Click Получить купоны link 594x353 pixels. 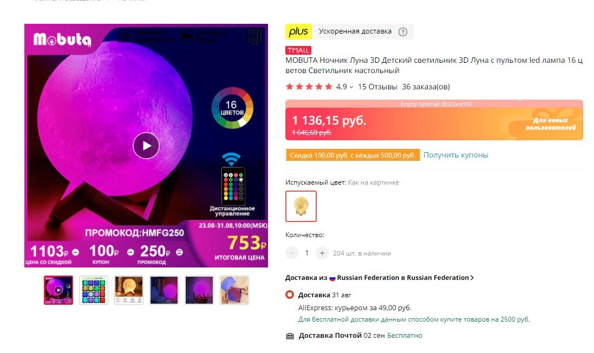point(456,155)
